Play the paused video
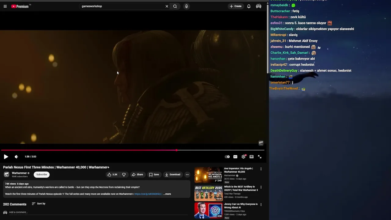This screenshot has width=391, height=220. (6, 157)
